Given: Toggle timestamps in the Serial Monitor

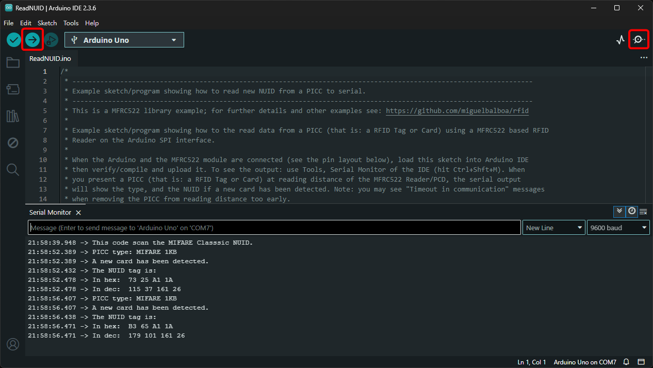Looking at the screenshot, I should point(632,212).
